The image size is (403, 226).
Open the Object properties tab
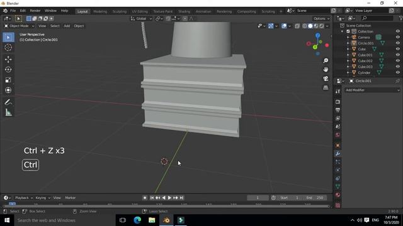click(338, 145)
